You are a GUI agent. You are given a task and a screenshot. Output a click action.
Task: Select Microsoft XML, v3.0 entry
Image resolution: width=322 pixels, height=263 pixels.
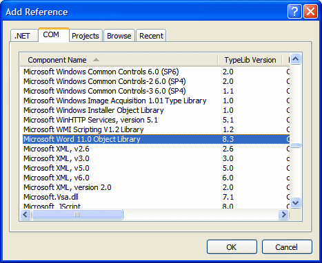click(x=57, y=158)
